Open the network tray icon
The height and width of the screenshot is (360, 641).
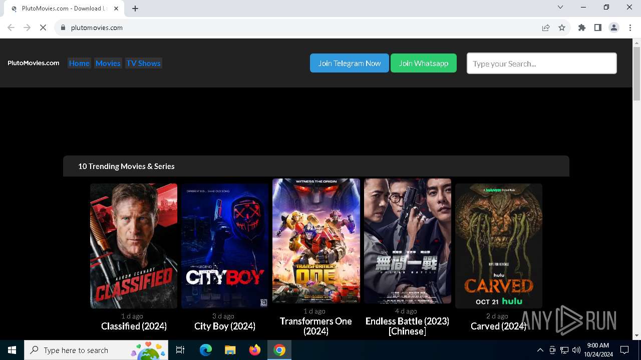(564, 350)
